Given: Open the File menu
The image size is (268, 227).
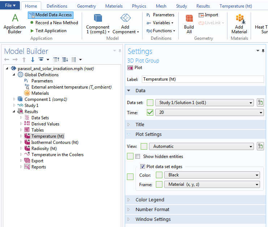Looking at the screenshot, I should click(10, 5).
